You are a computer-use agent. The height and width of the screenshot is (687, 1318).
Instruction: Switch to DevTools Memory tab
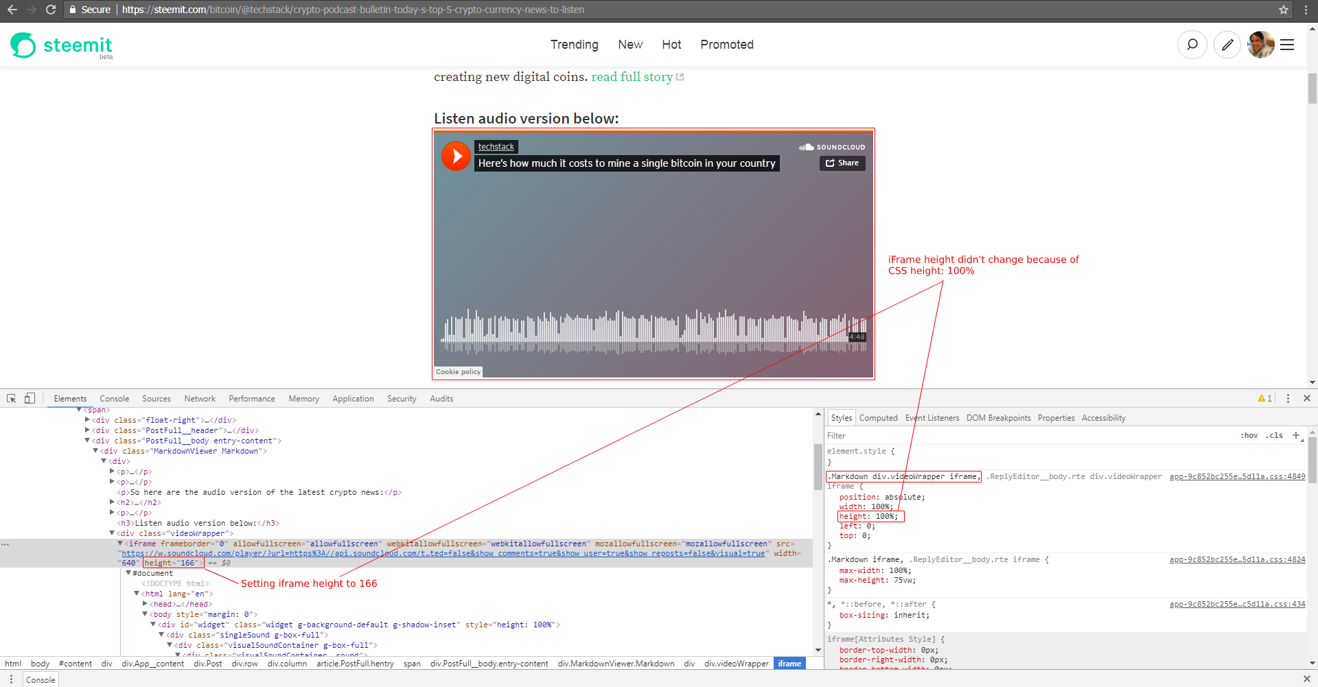pyautogui.click(x=304, y=399)
